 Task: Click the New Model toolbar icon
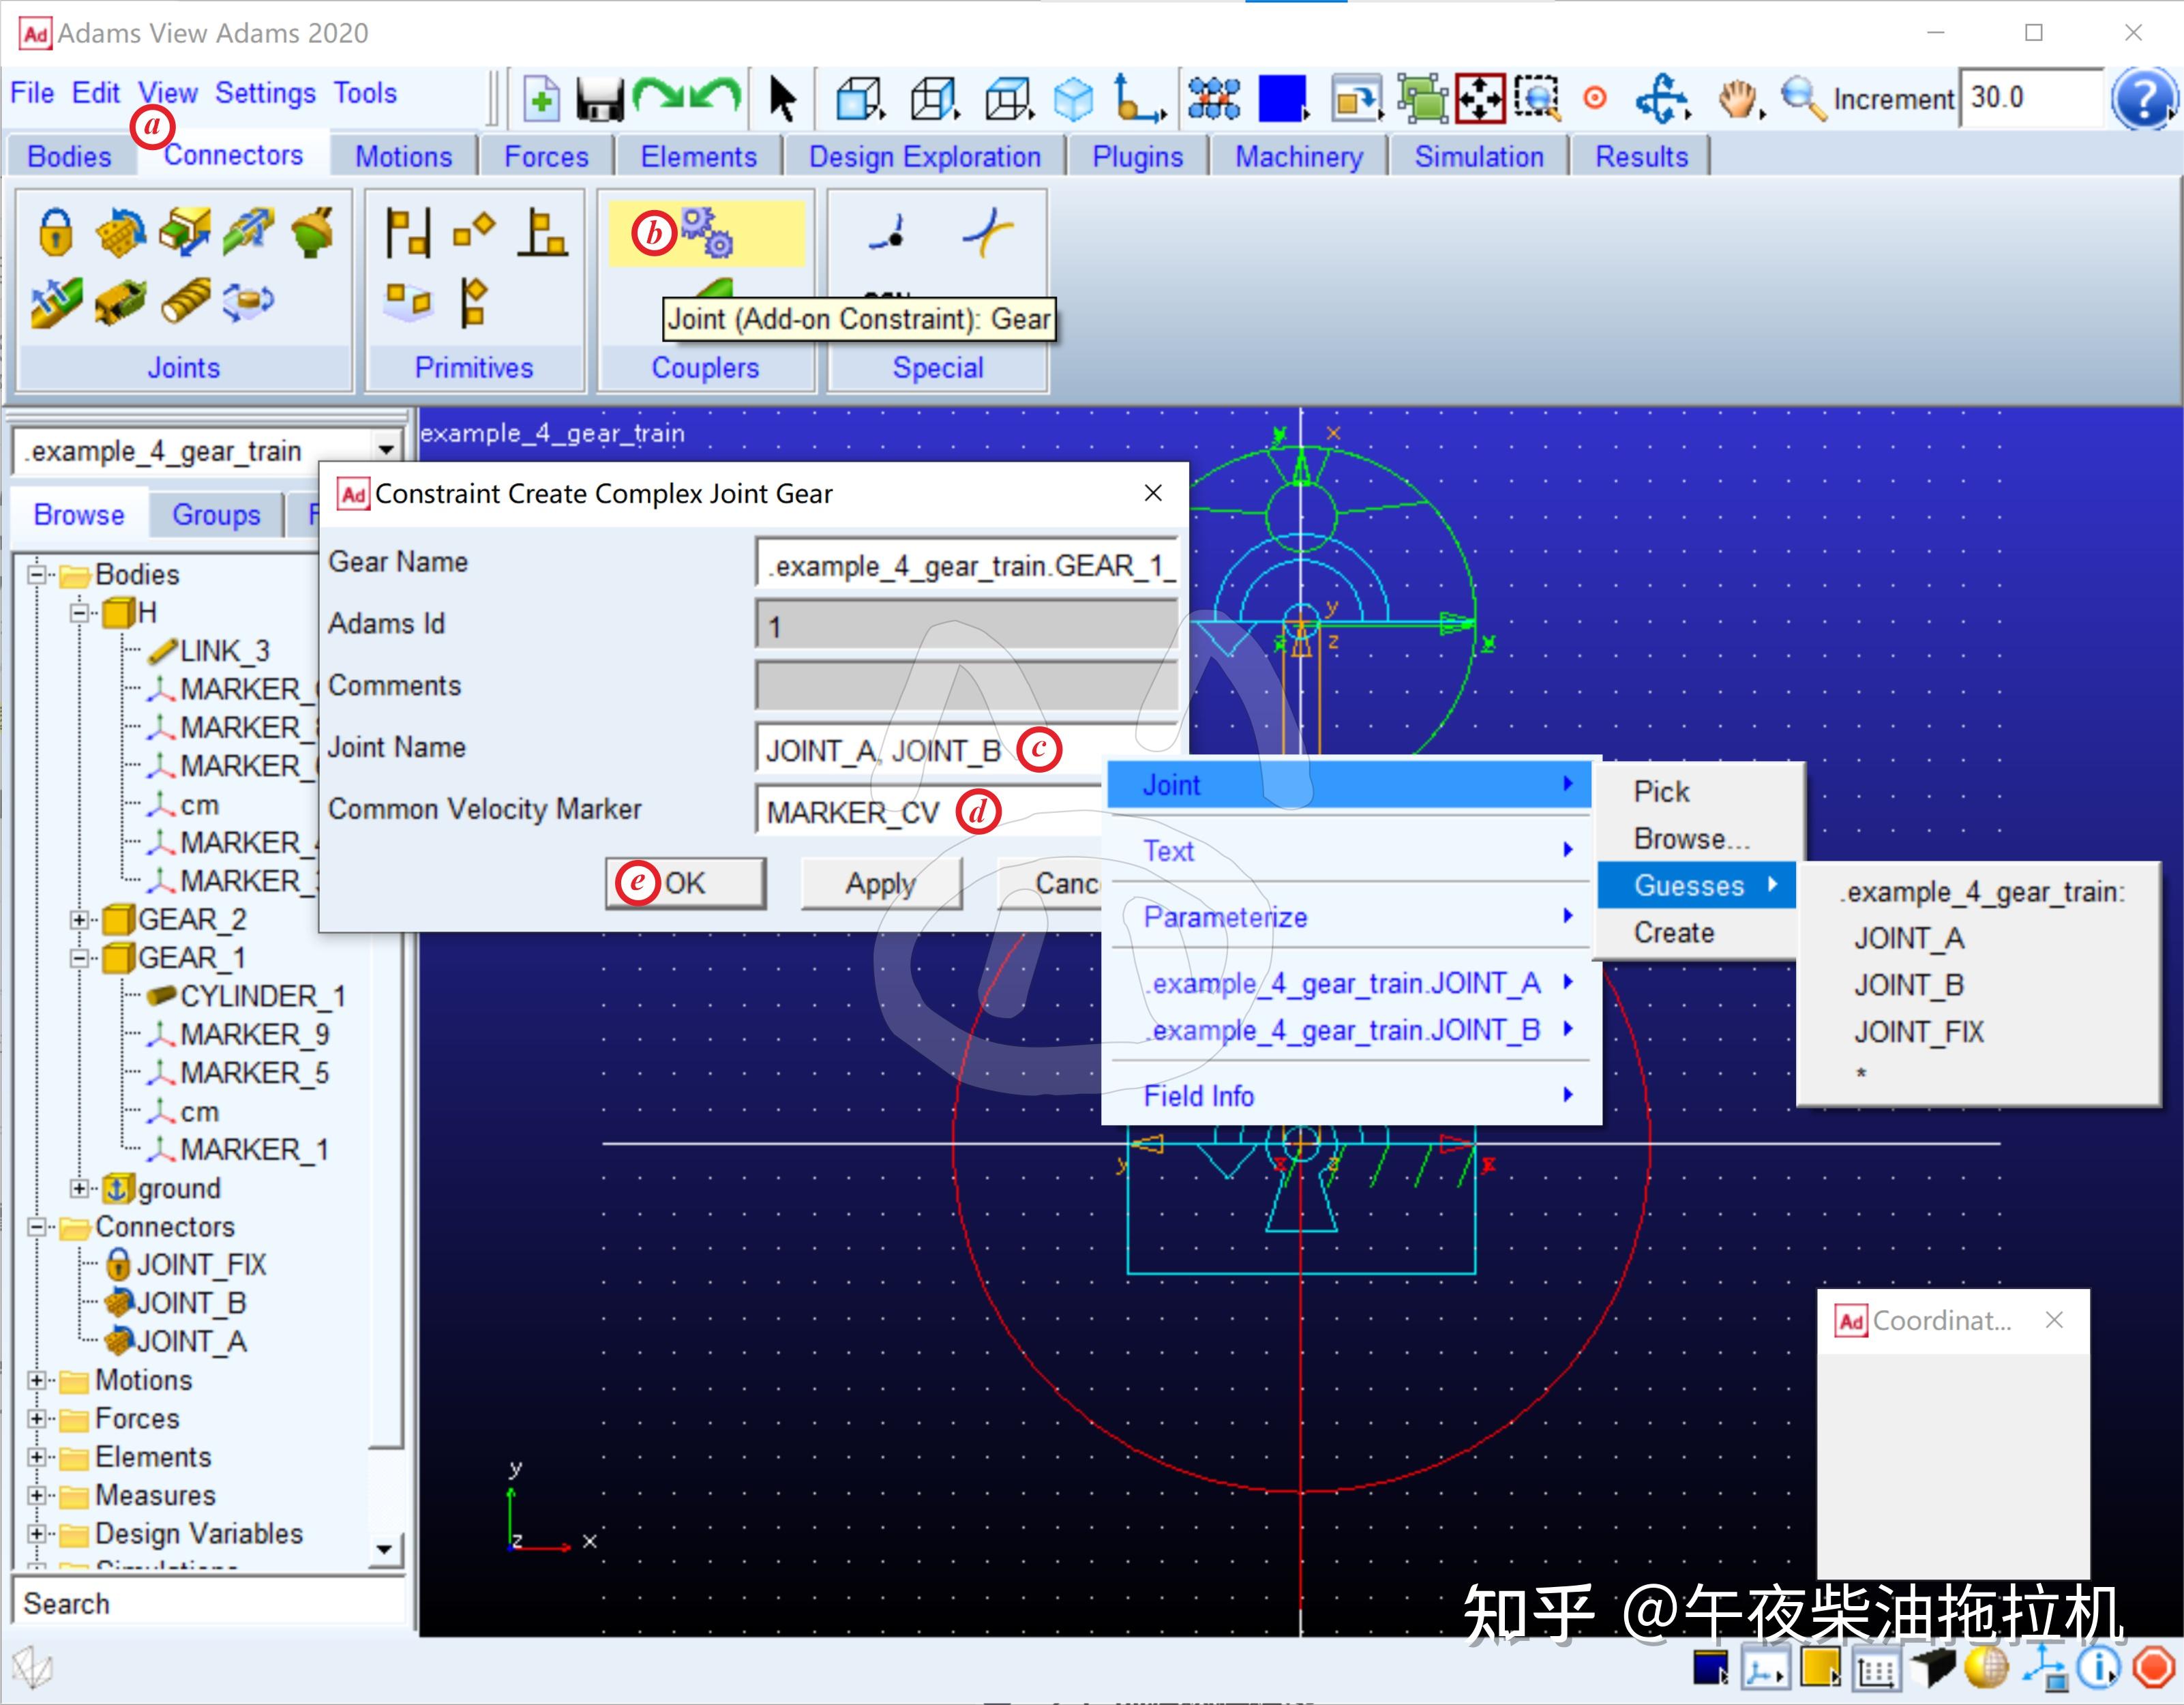(541, 98)
